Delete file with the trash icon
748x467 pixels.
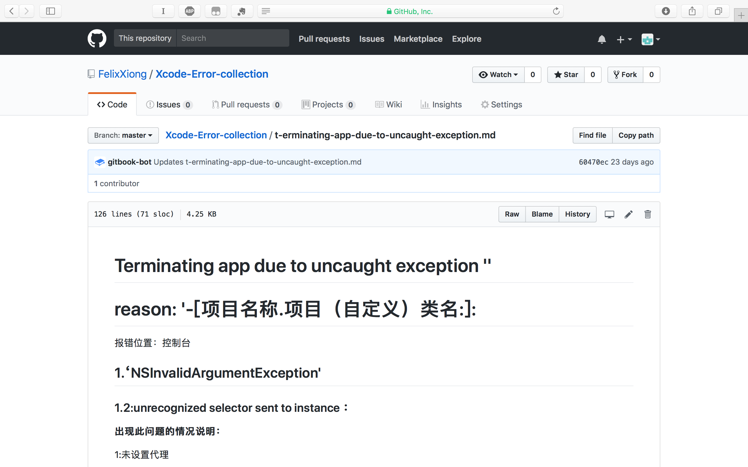647,214
